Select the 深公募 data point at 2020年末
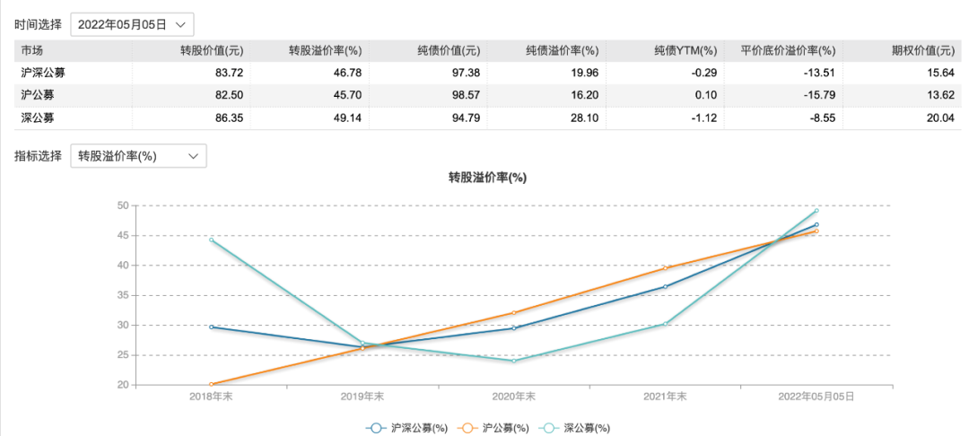The height and width of the screenshot is (436, 969). tap(514, 361)
